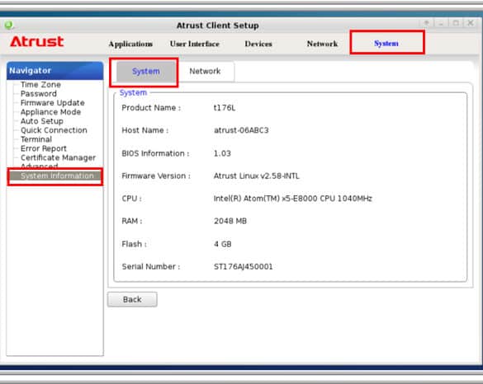
Task: Click firmware version Atrust Linux v2.58-INTL
Action: tap(256, 176)
